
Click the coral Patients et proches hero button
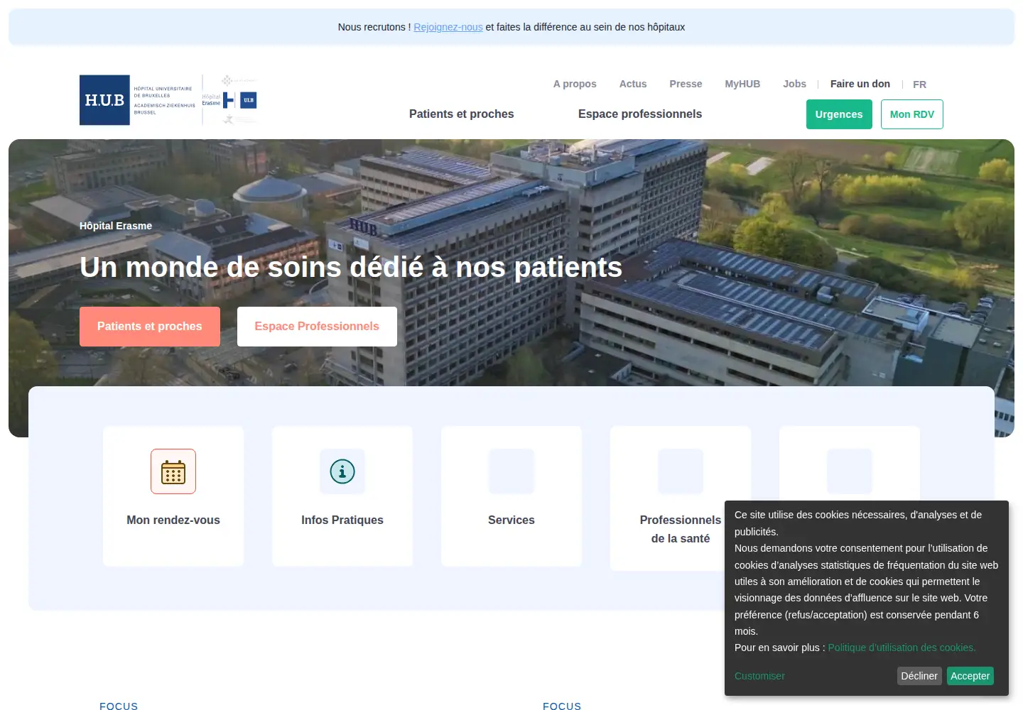coord(150,327)
